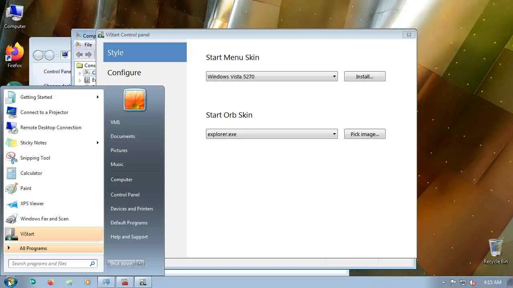Open the teal pinned taskbar icon
This screenshot has height=288, width=513.
pyautogui.click(x=32, y=282)
